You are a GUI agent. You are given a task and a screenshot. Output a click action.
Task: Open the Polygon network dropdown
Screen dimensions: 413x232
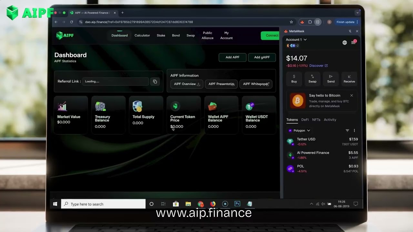(299, 130)
